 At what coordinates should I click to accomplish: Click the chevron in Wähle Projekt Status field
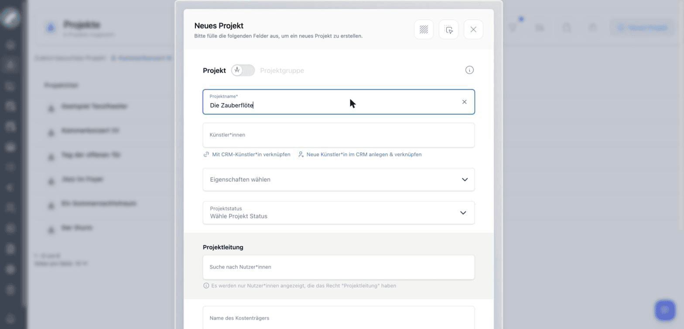[463, 213]
